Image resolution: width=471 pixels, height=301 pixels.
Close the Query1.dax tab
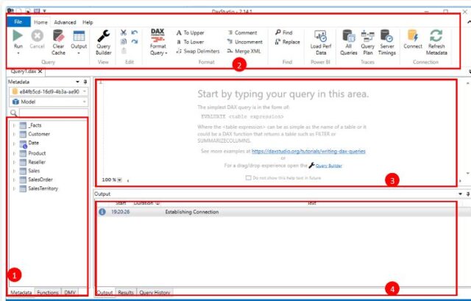point(40,71)
